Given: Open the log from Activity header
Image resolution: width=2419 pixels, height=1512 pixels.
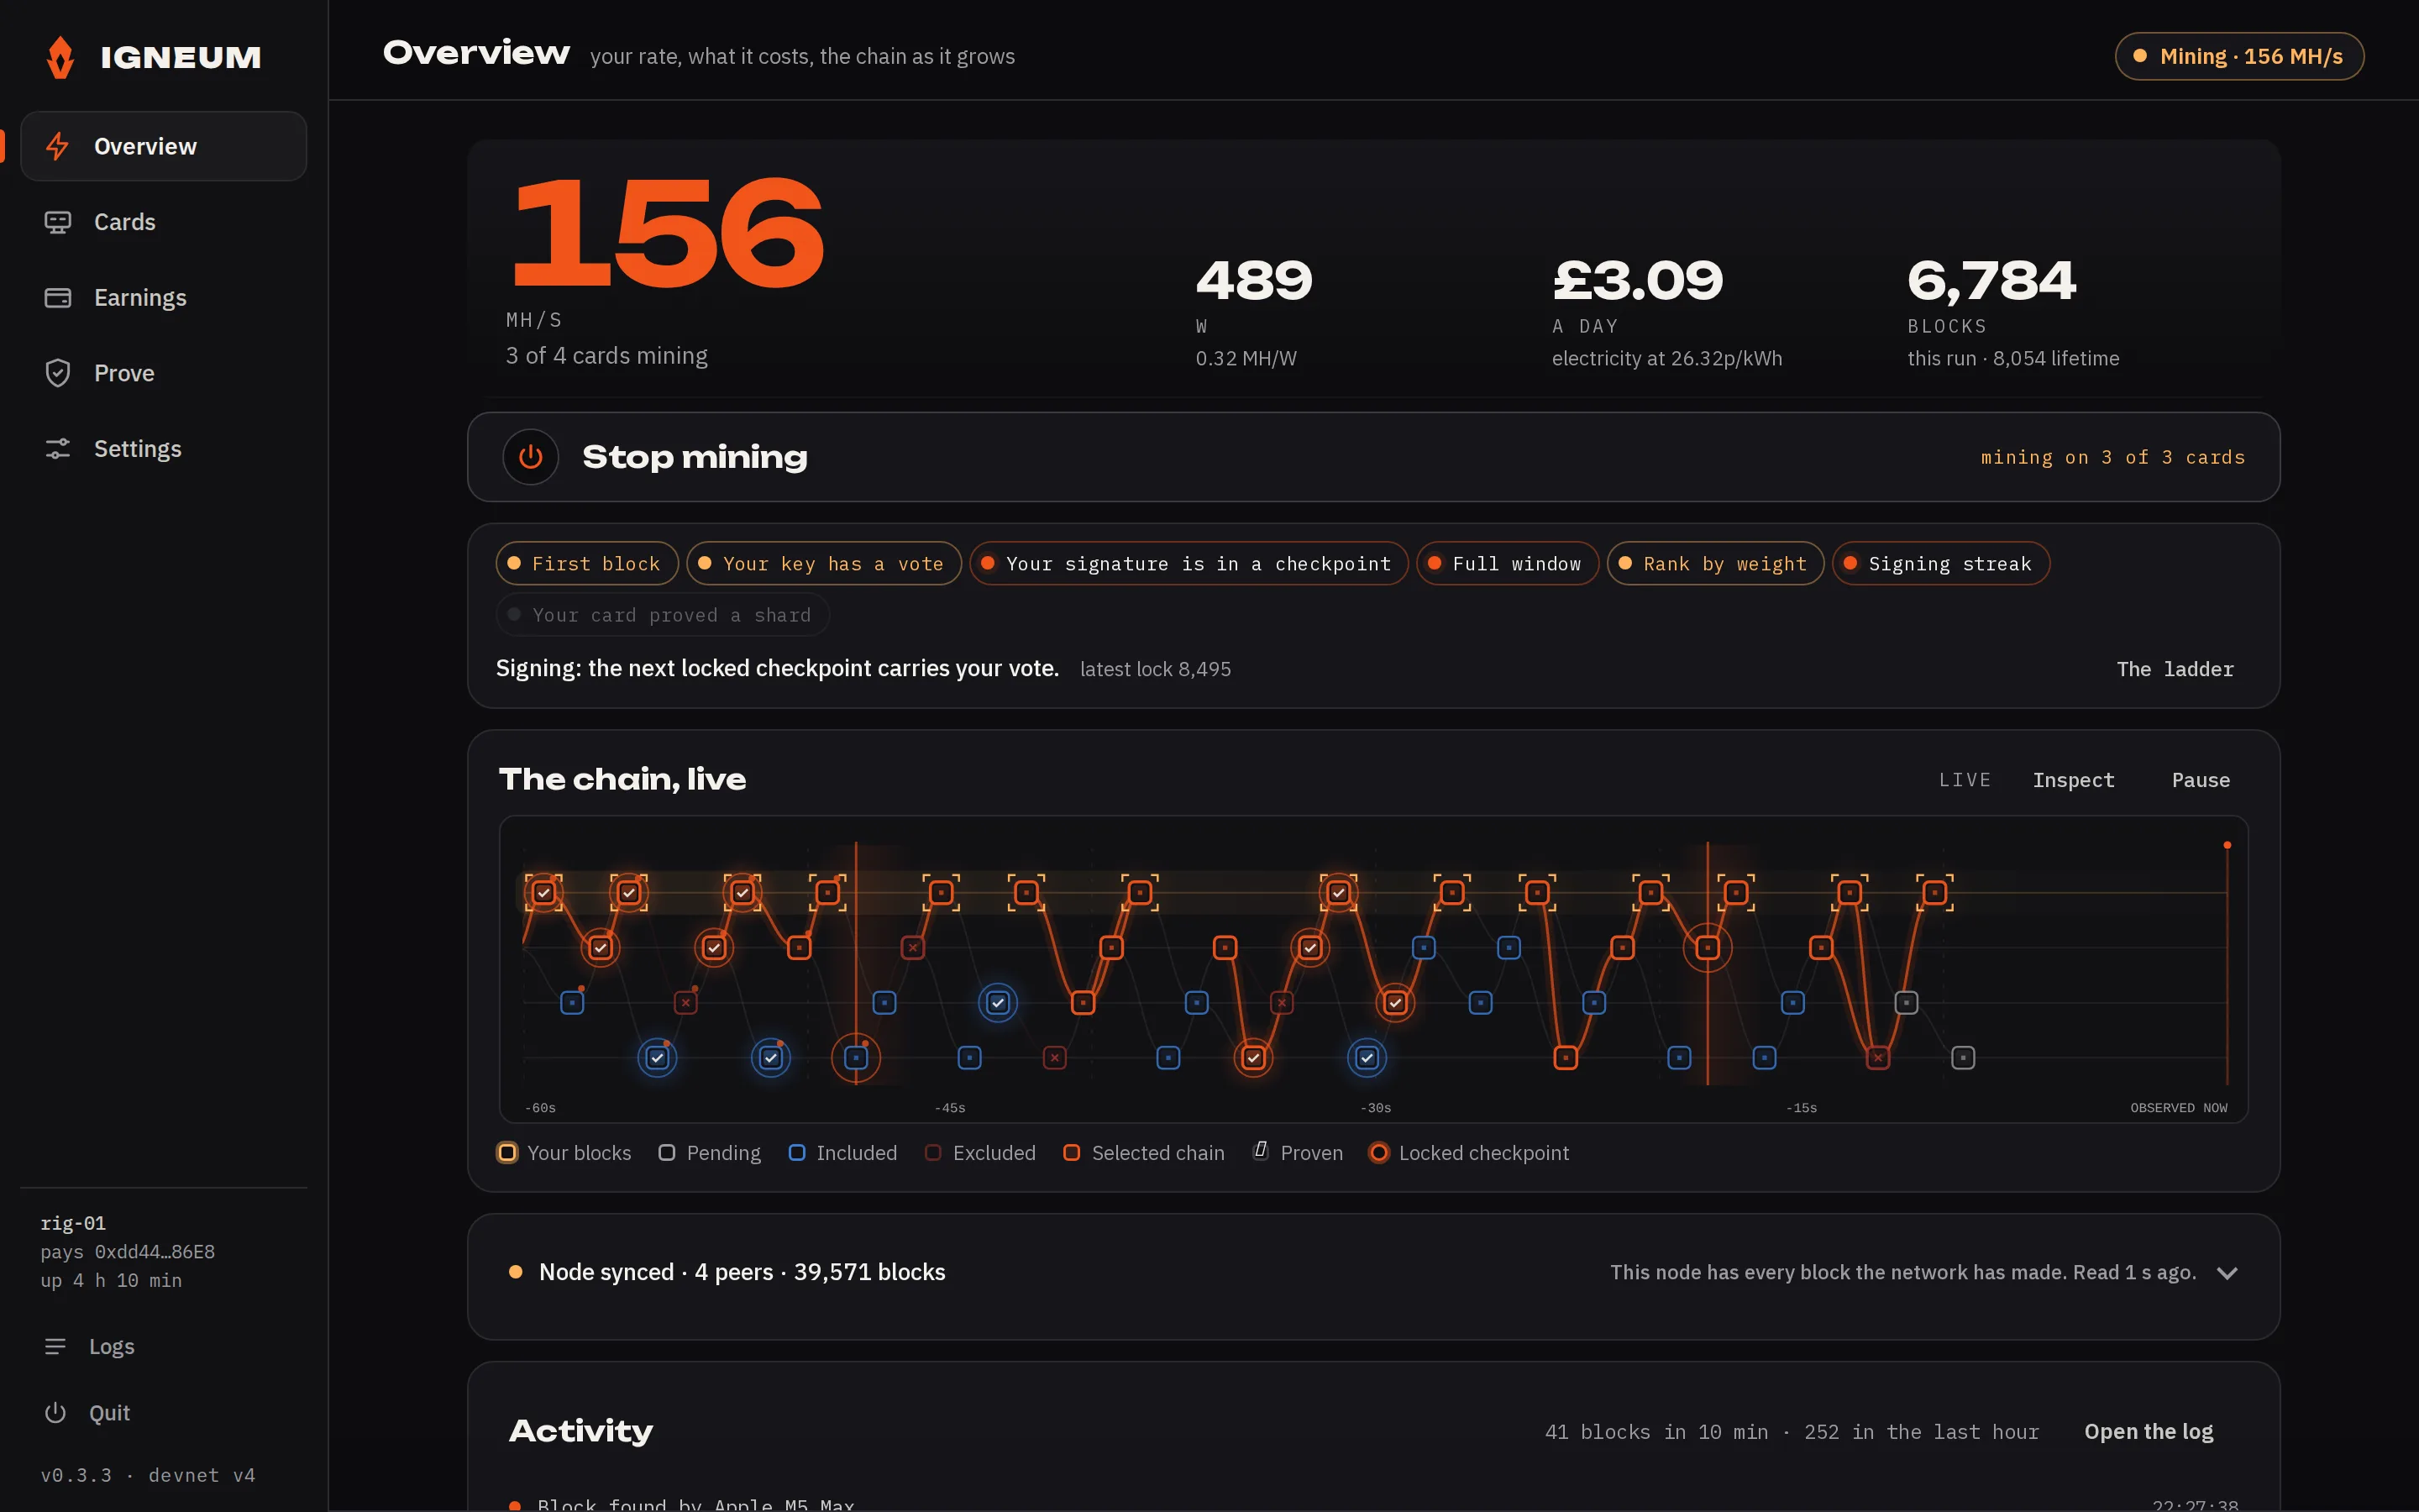Looking at the screenshot, I should [x=2148, y=1432].
